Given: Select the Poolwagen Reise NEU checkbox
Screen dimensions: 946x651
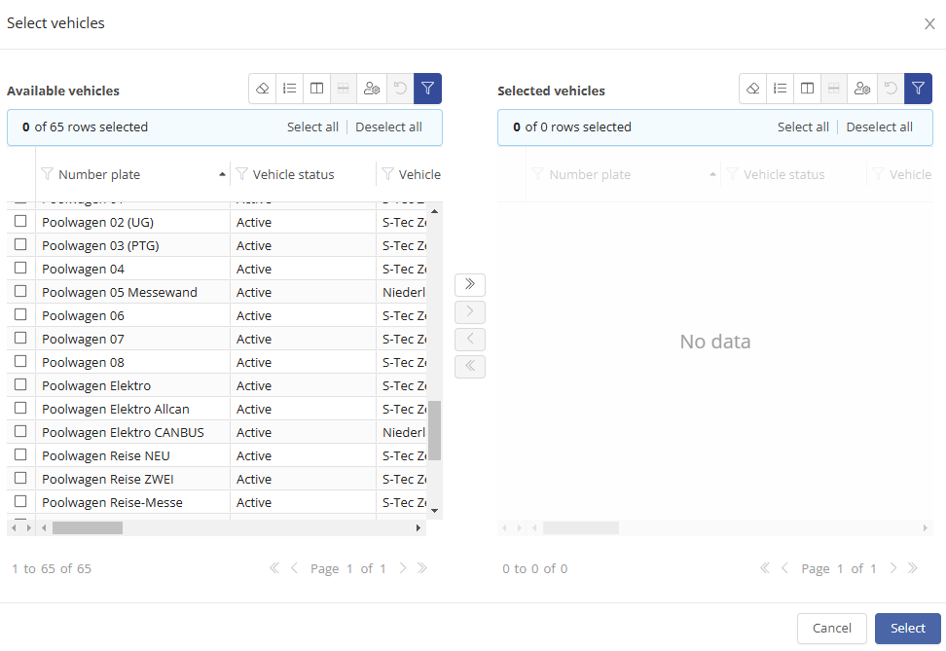Looking at the screenshot, I should coord(20,454).
